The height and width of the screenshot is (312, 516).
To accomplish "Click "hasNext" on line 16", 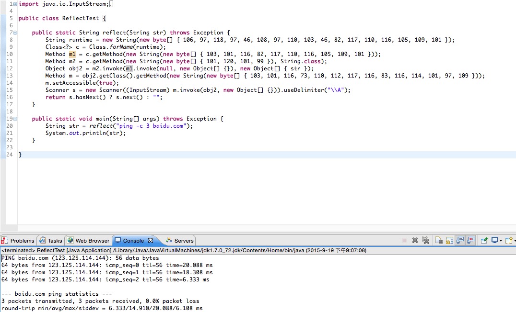I will tap(87, 98).
